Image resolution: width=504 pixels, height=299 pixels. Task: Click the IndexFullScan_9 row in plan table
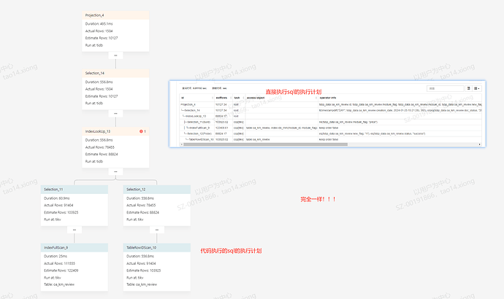coord(330,128)
